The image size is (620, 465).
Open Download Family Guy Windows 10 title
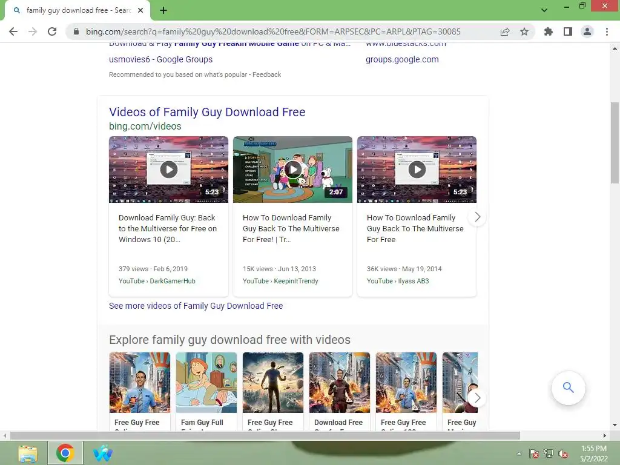pyautogui.click(x=168, y=228)
